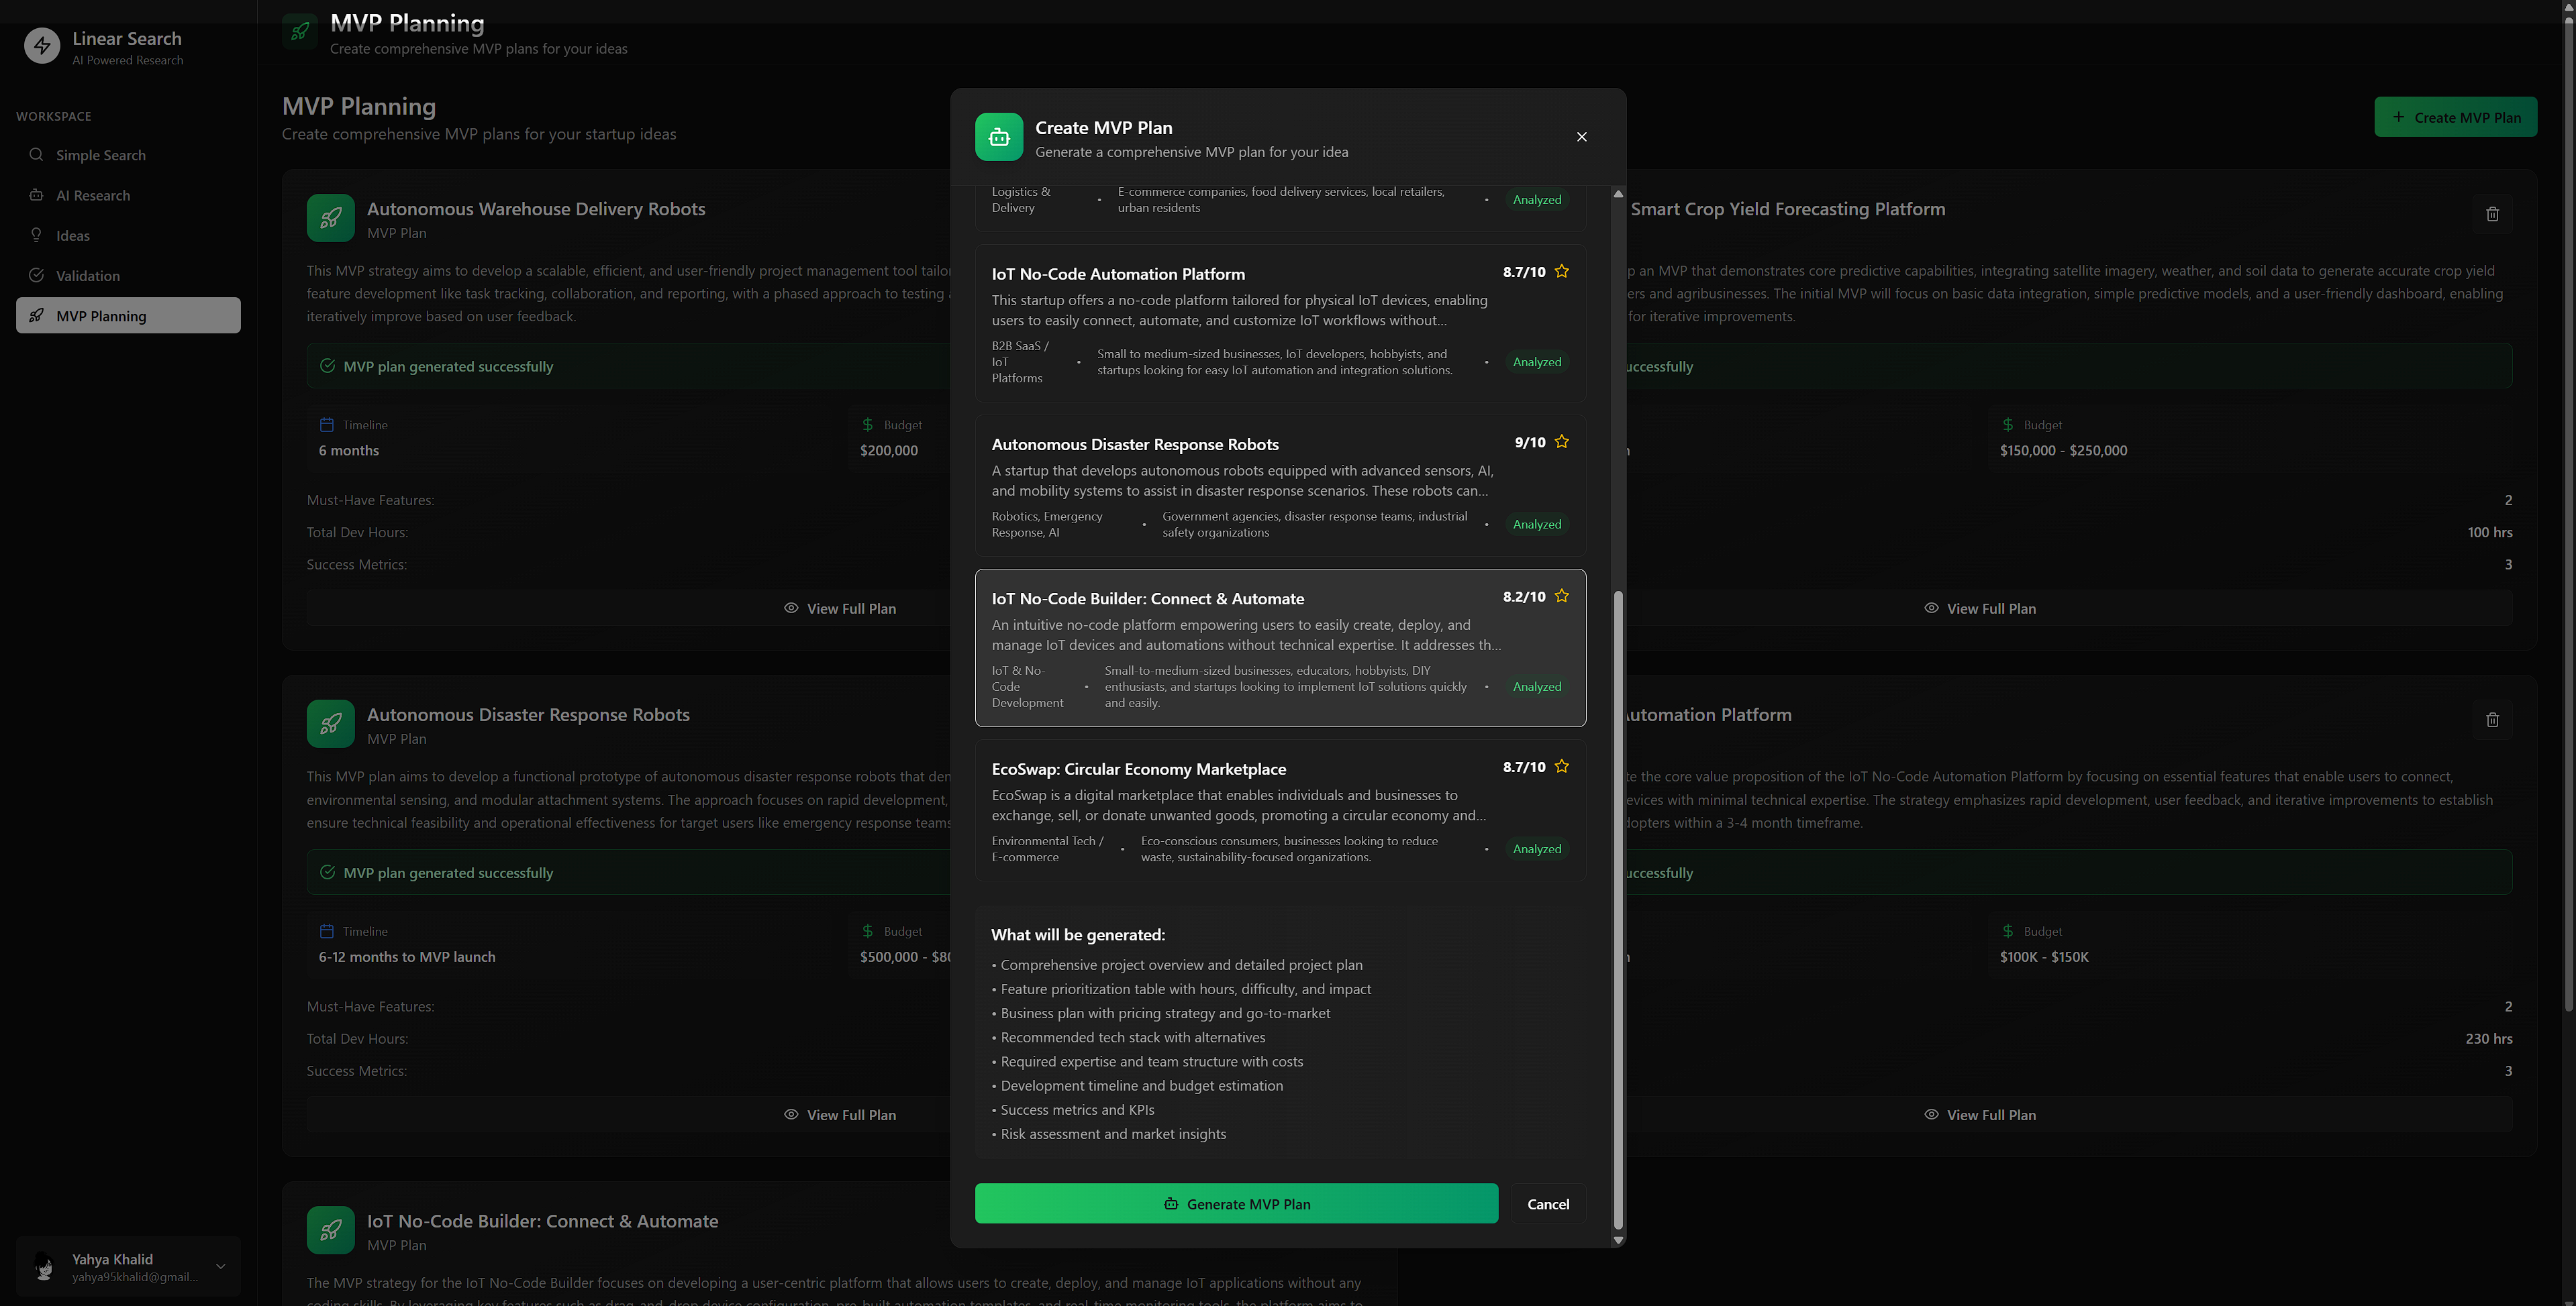Star the EcoSwap Circular Economy Marketplace idea
The width and height of the screenshot is (2576, 1306).
1561,767
